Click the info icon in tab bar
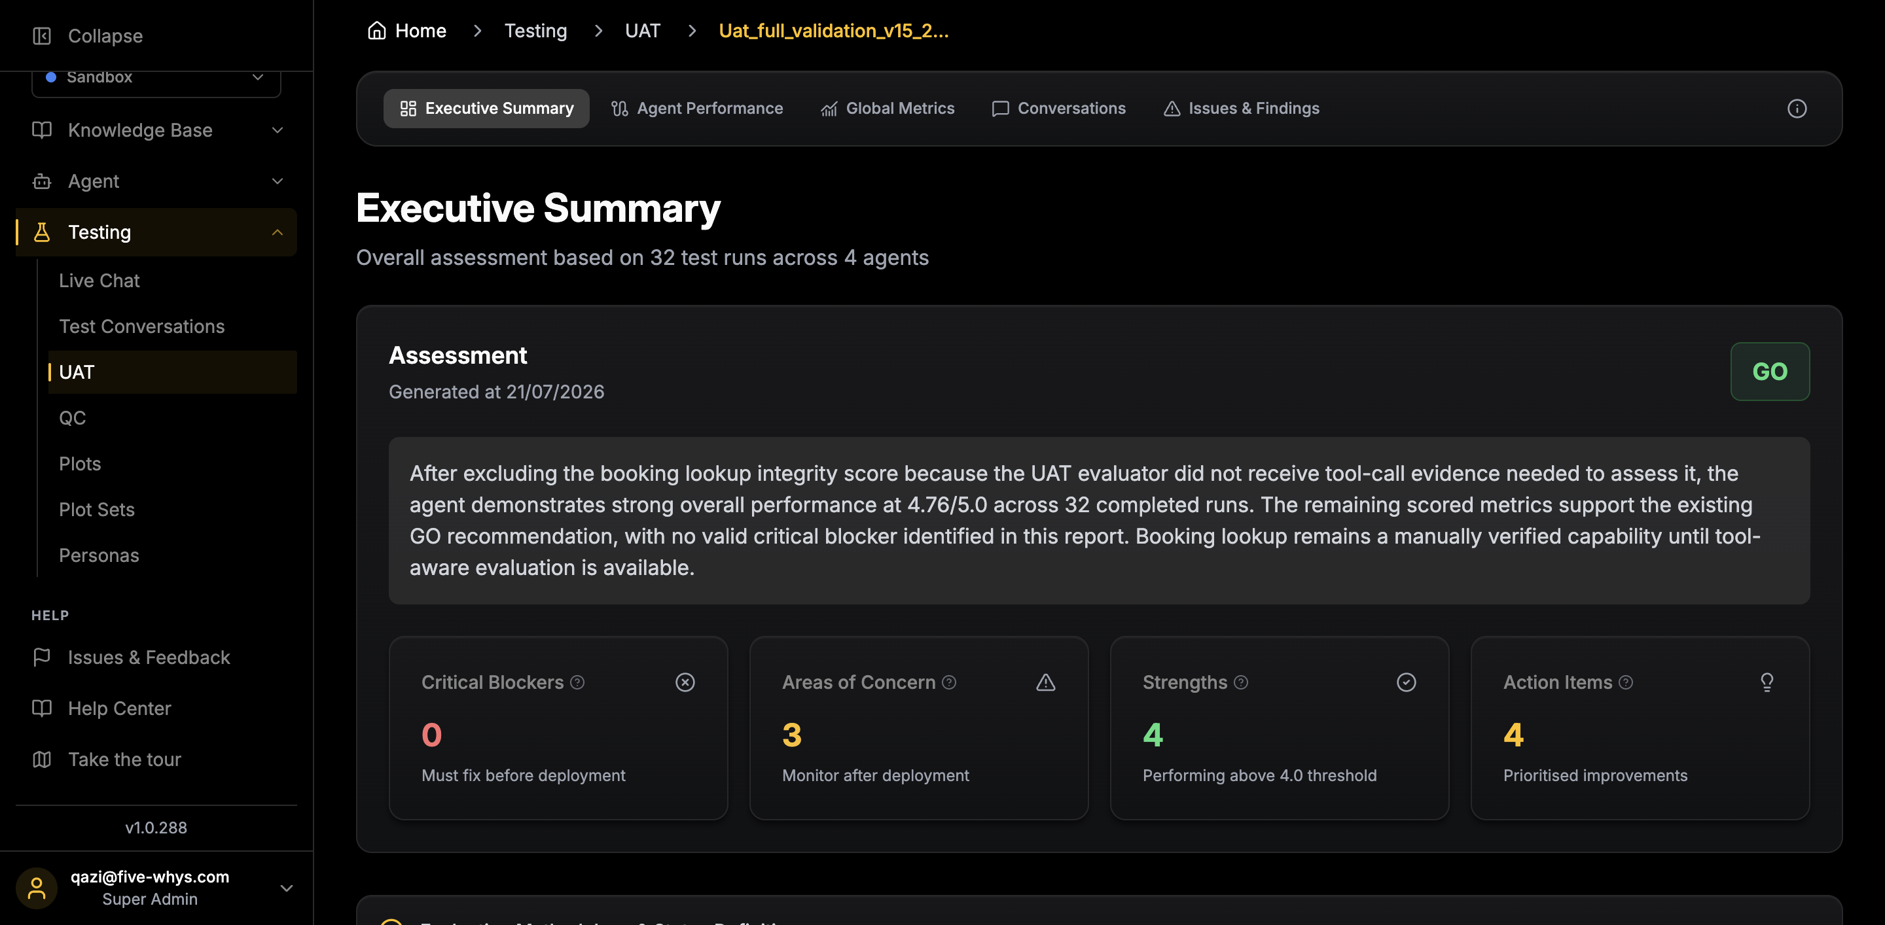 [x=1797, y=108]
